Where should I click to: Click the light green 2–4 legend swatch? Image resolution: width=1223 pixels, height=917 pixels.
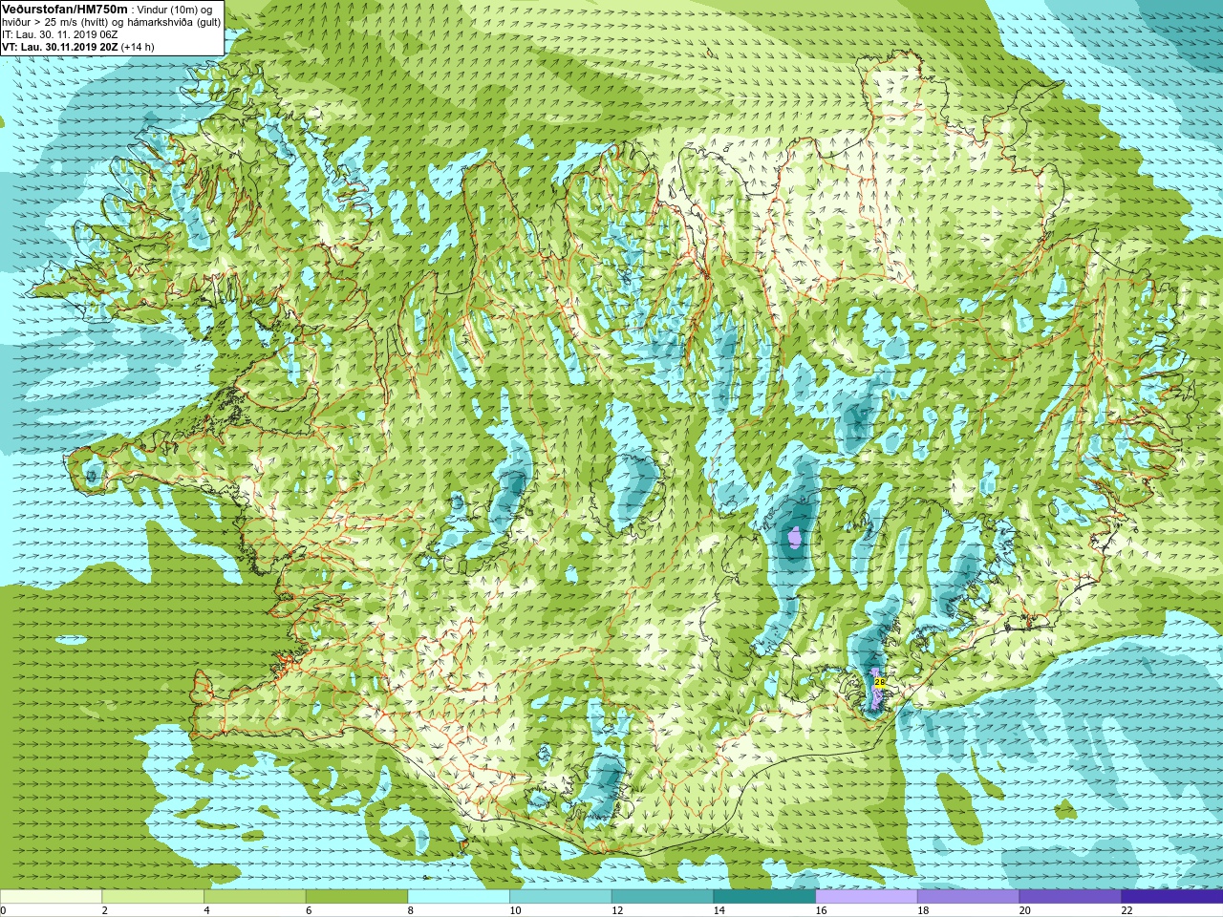pyautogui.click(x=153, y=897)
